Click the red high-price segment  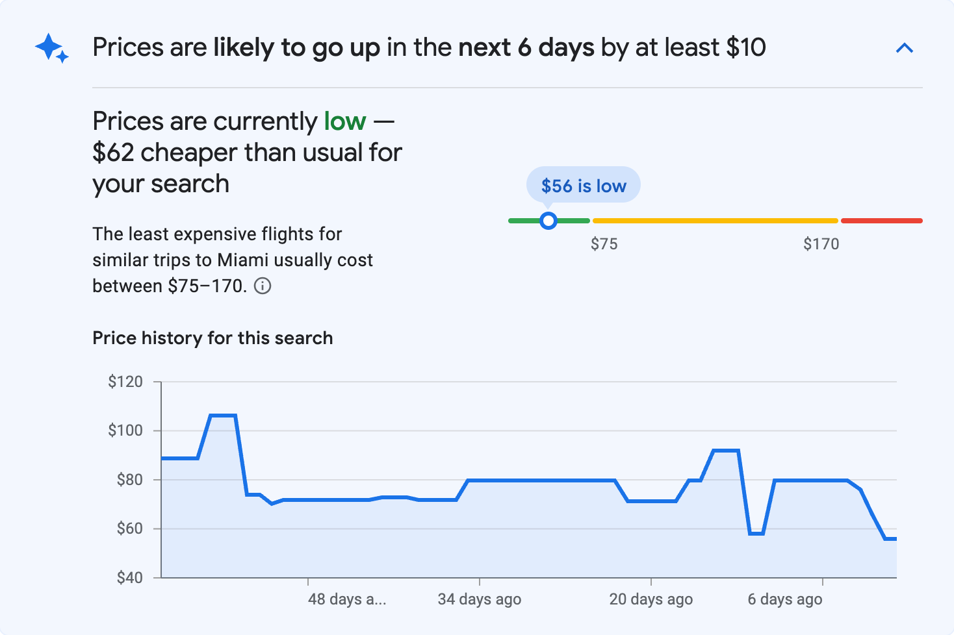[882, 220]
